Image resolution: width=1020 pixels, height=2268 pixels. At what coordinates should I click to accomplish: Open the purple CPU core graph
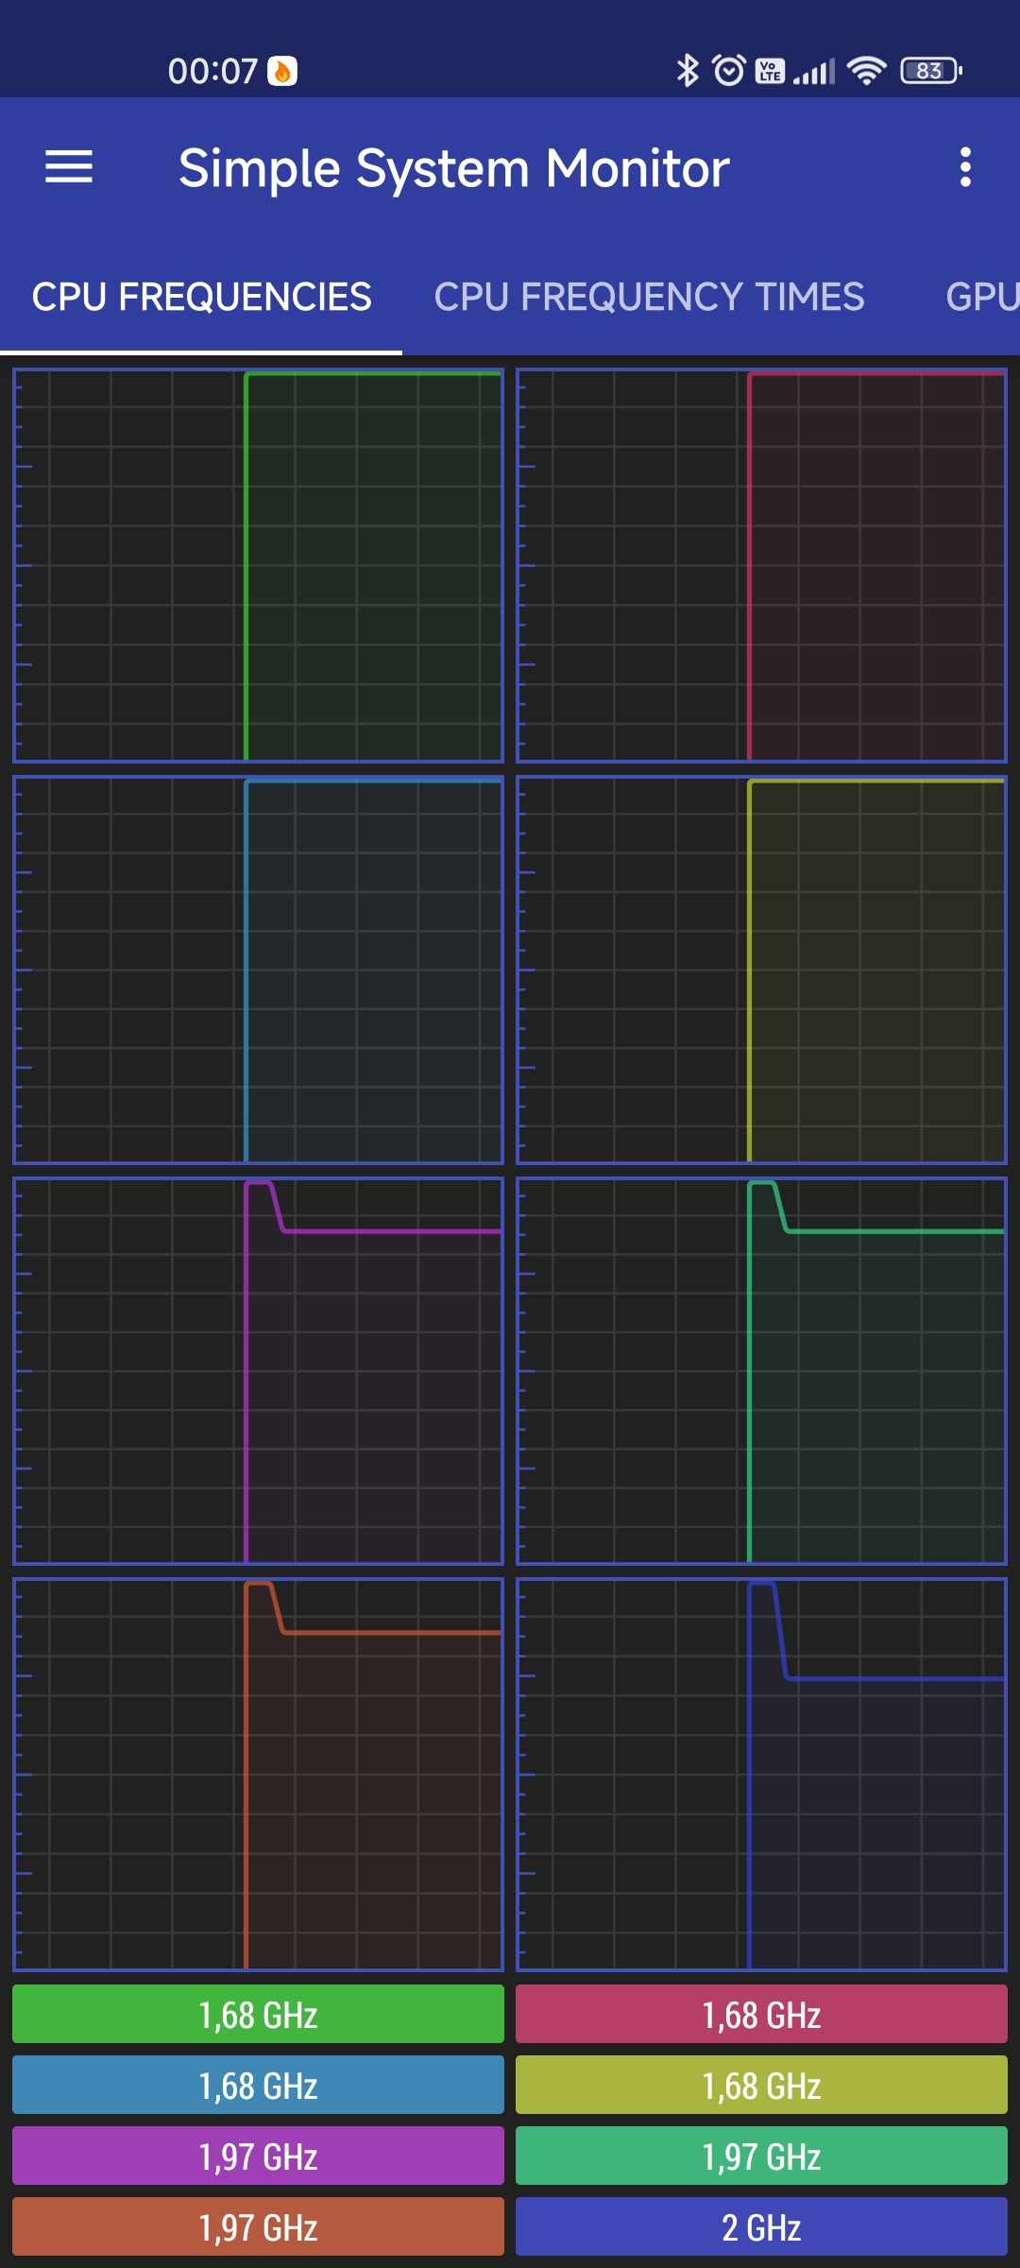[258, 1370]
